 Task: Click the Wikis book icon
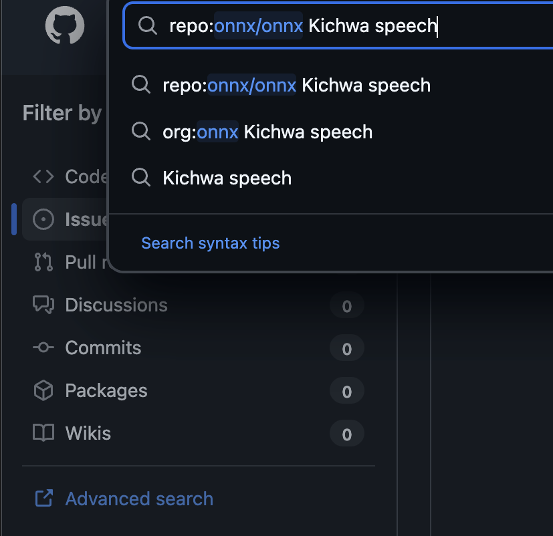click(43, 433)
